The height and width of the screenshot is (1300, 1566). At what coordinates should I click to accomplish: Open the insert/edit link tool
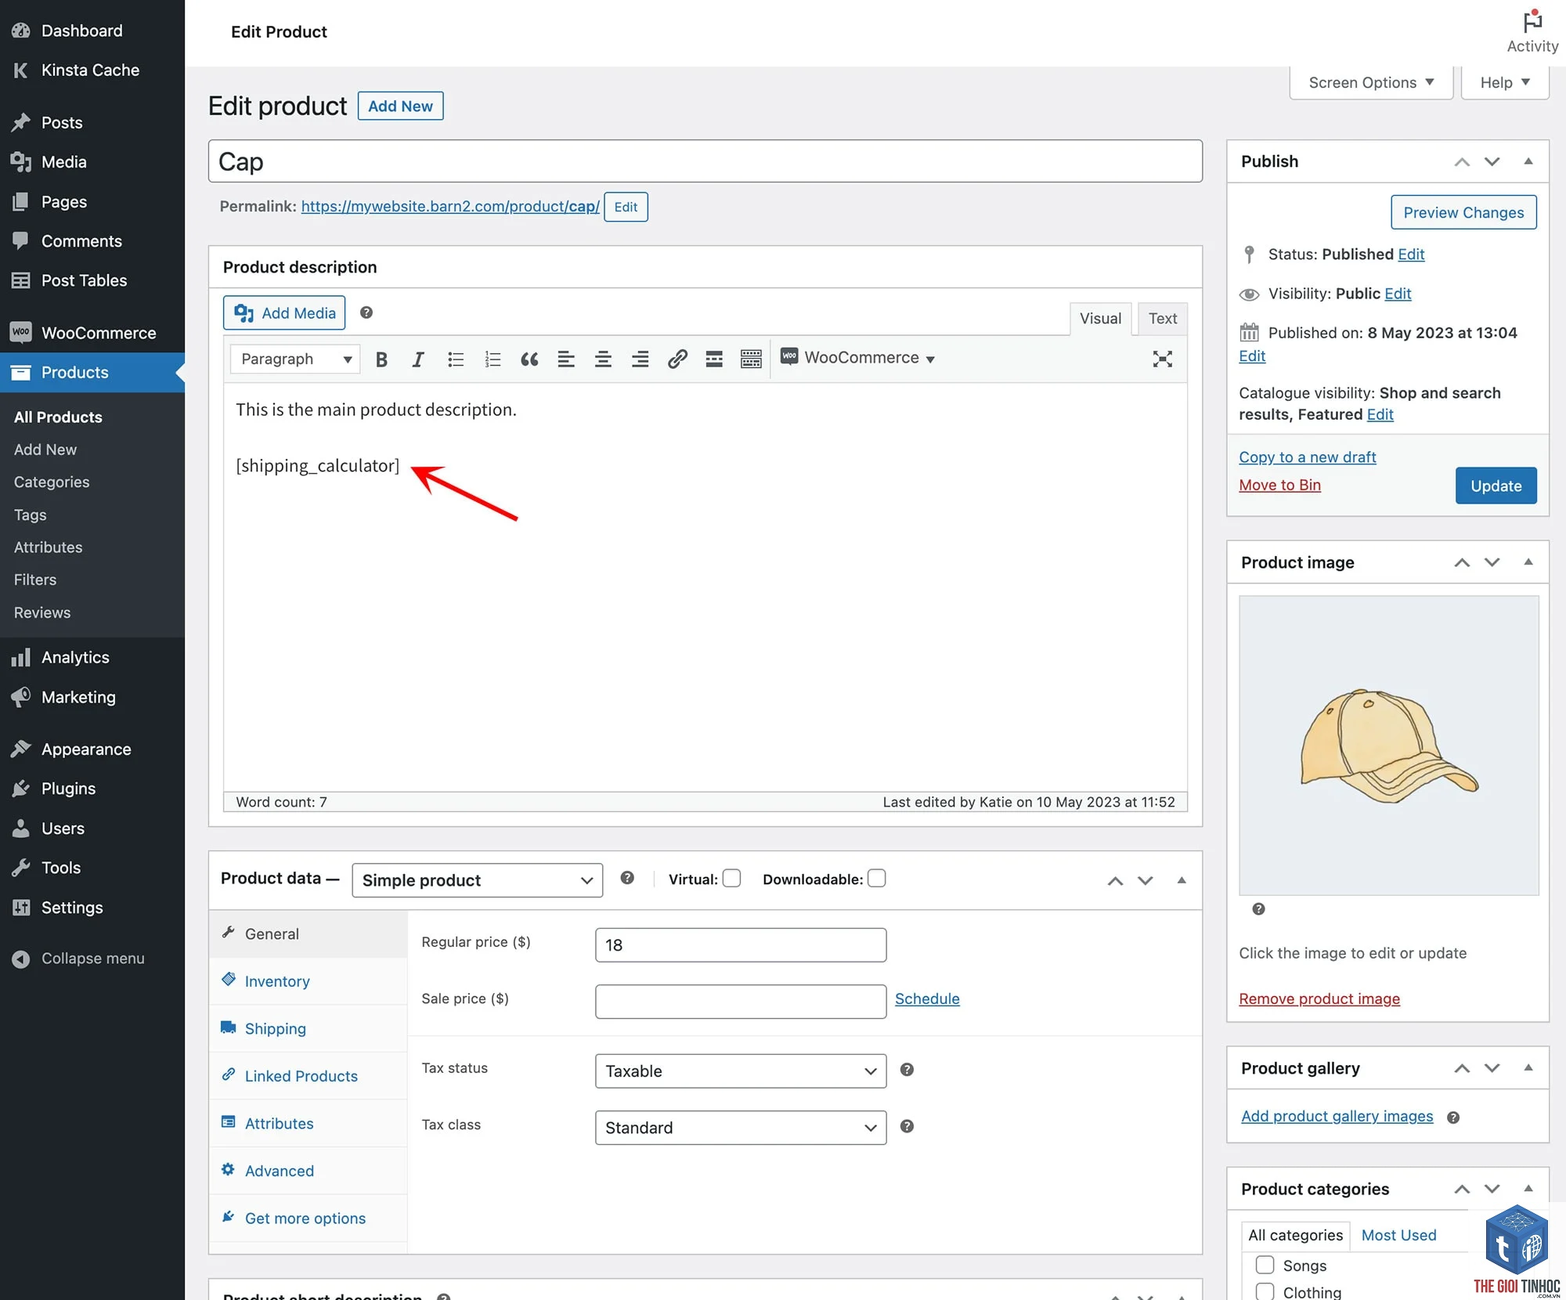(x=677, y=359)
